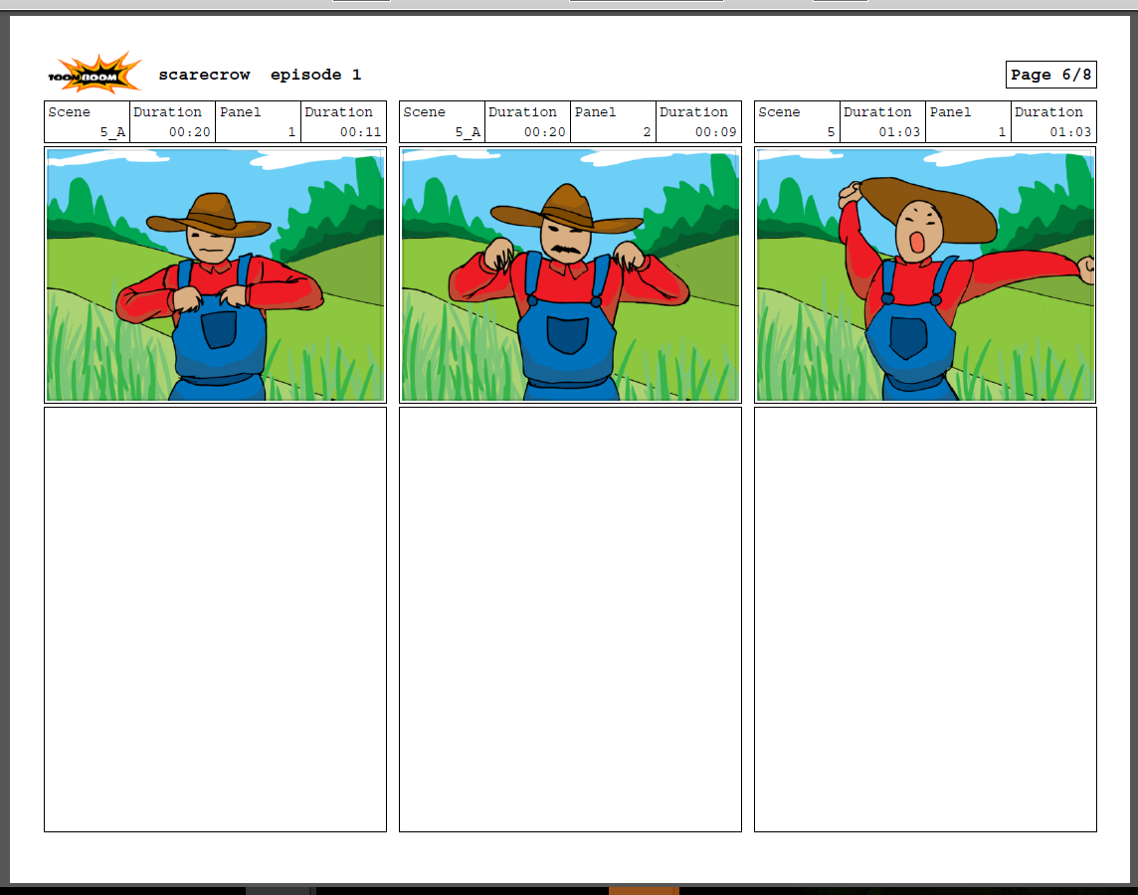Image resolution: width=1138 pixels, height=895 pixels.
Task: Click the second storyboard's panel duration '00:09'
Action: (x=715, y=132)
